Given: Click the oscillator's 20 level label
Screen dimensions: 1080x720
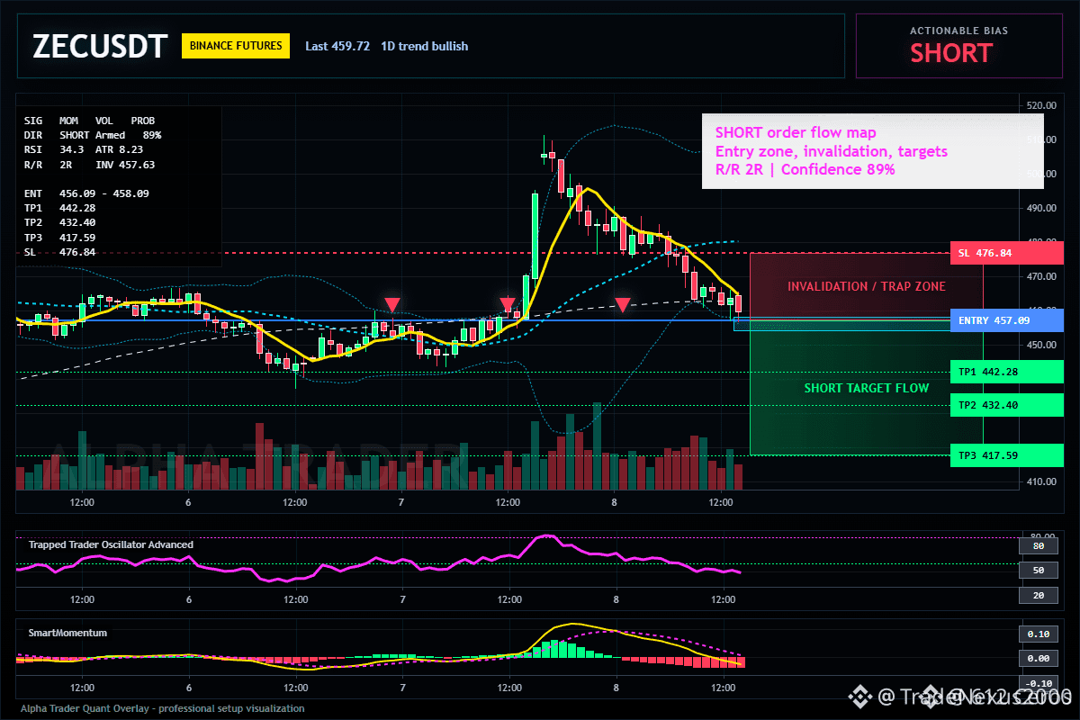Looking at the screenshot, I should pos(1038,595).
